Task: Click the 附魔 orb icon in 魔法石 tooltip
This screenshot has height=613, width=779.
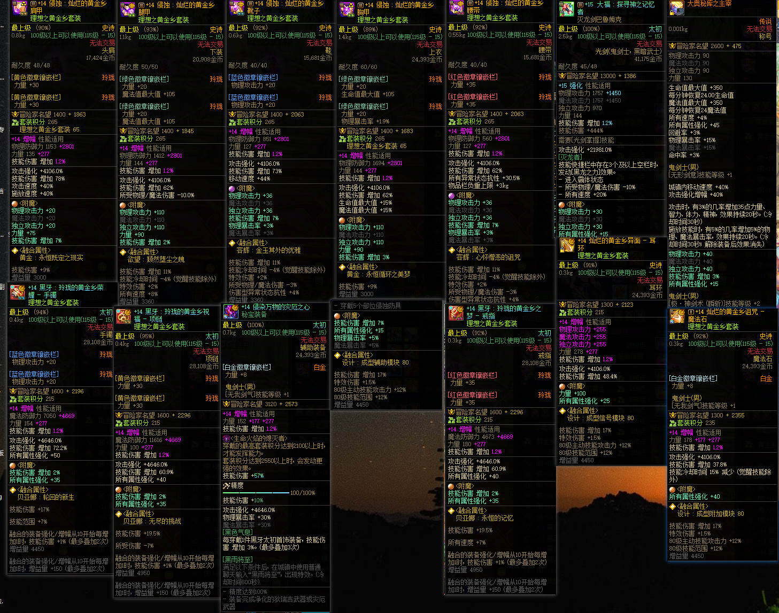Action: click(x=673, y=489)
